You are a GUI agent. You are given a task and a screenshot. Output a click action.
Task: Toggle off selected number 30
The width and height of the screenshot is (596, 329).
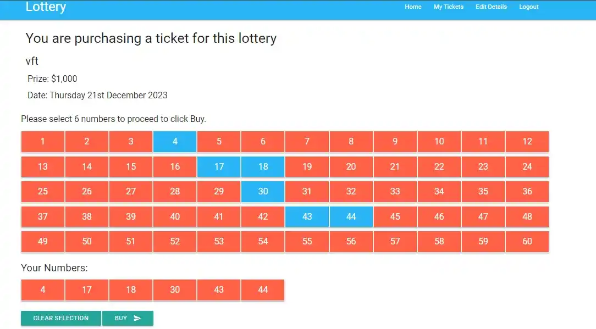[x=263, y=191]
